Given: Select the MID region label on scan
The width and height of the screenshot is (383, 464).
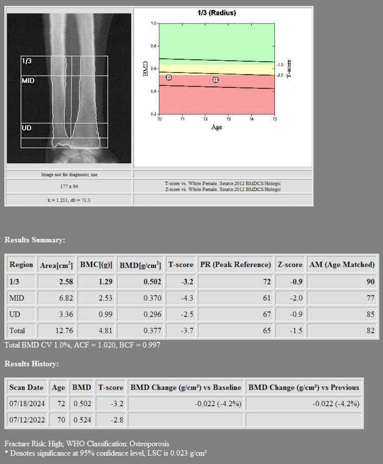Looking at the screenshot, I should [28, 81].
